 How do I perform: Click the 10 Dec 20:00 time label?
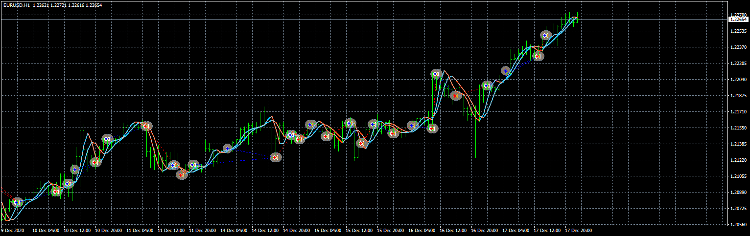[x=109, y=230]
